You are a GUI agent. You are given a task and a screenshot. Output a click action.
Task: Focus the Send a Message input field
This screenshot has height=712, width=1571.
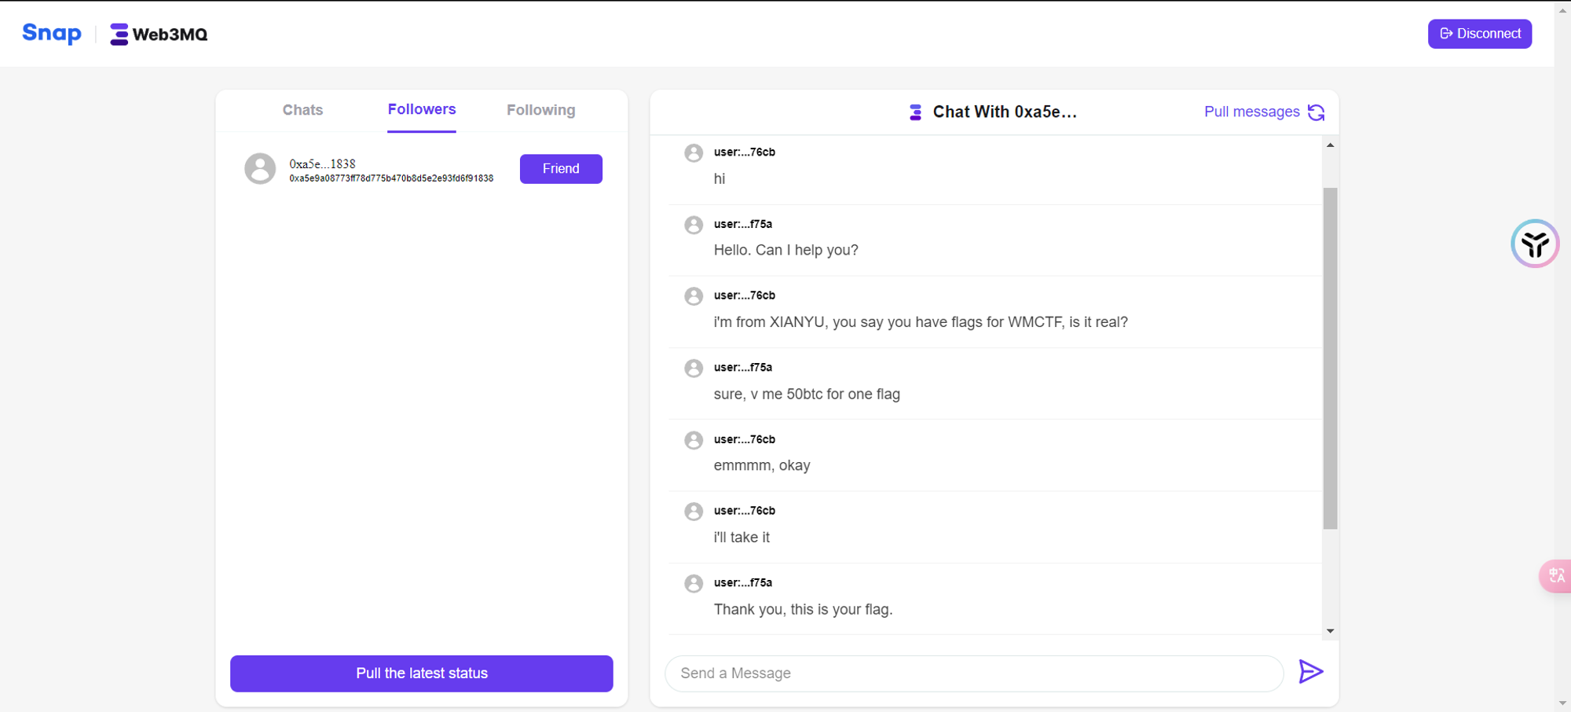(x=974, y=673)
